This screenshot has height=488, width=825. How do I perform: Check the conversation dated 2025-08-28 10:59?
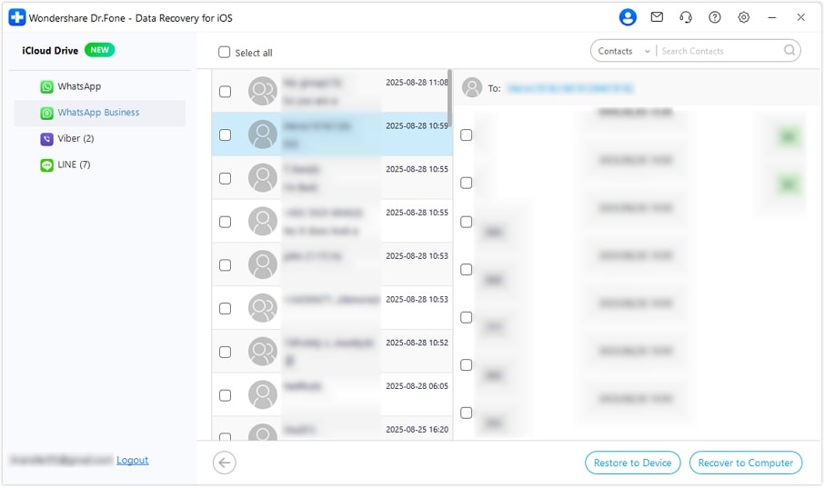point(226,134)
